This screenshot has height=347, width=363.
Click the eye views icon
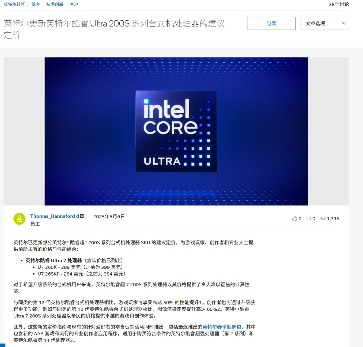323,219
